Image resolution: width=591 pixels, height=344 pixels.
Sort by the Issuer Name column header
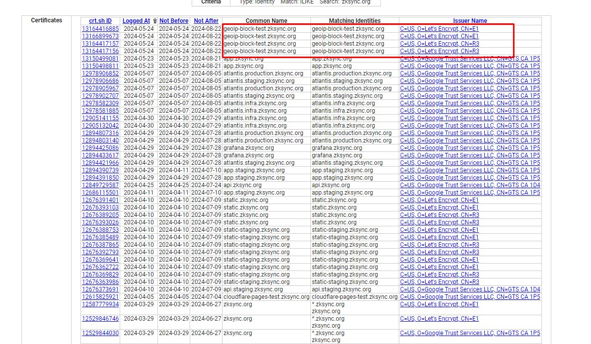point(470,21)
